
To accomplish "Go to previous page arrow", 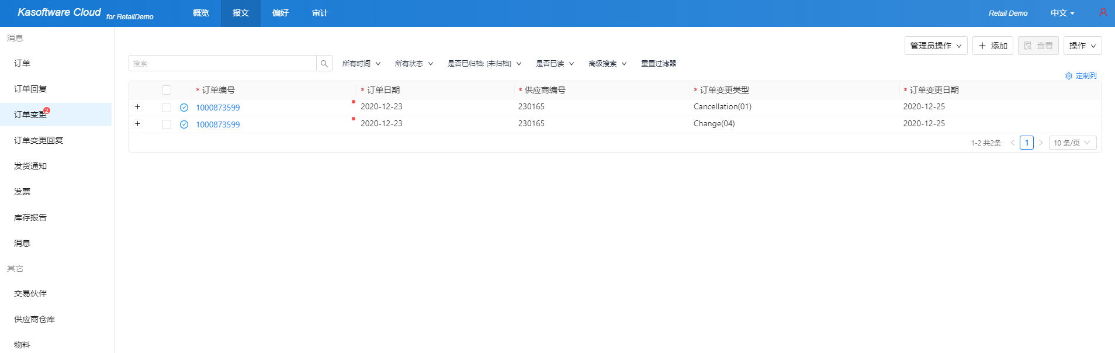I will point(1013,143).
